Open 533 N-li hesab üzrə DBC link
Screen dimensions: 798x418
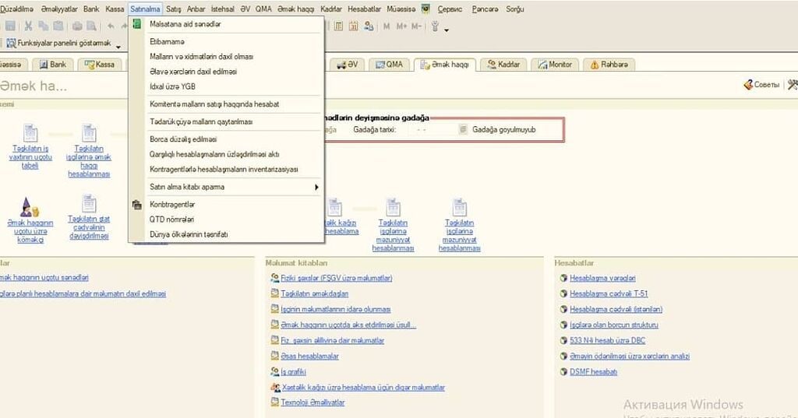608,341
